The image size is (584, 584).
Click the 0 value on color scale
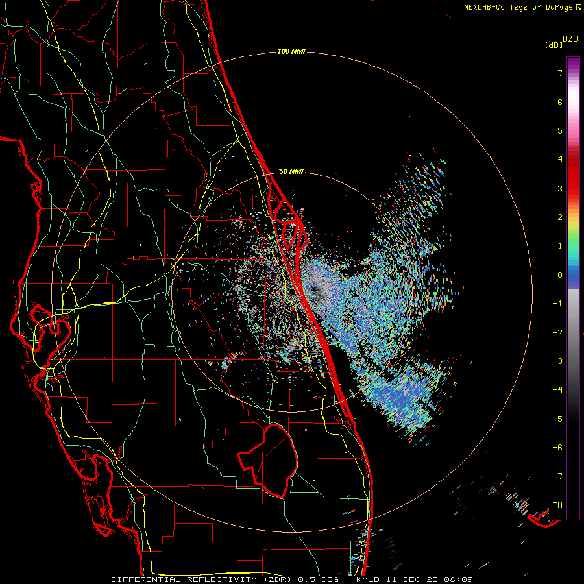tap(560, 275)
